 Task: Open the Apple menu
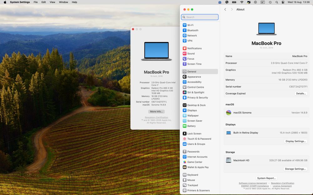pos(5,2)
